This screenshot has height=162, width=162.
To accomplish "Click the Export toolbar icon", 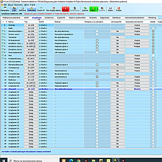I will point(110,9).
